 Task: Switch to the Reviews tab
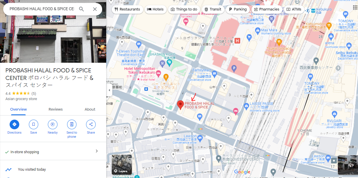click(55, 109)
